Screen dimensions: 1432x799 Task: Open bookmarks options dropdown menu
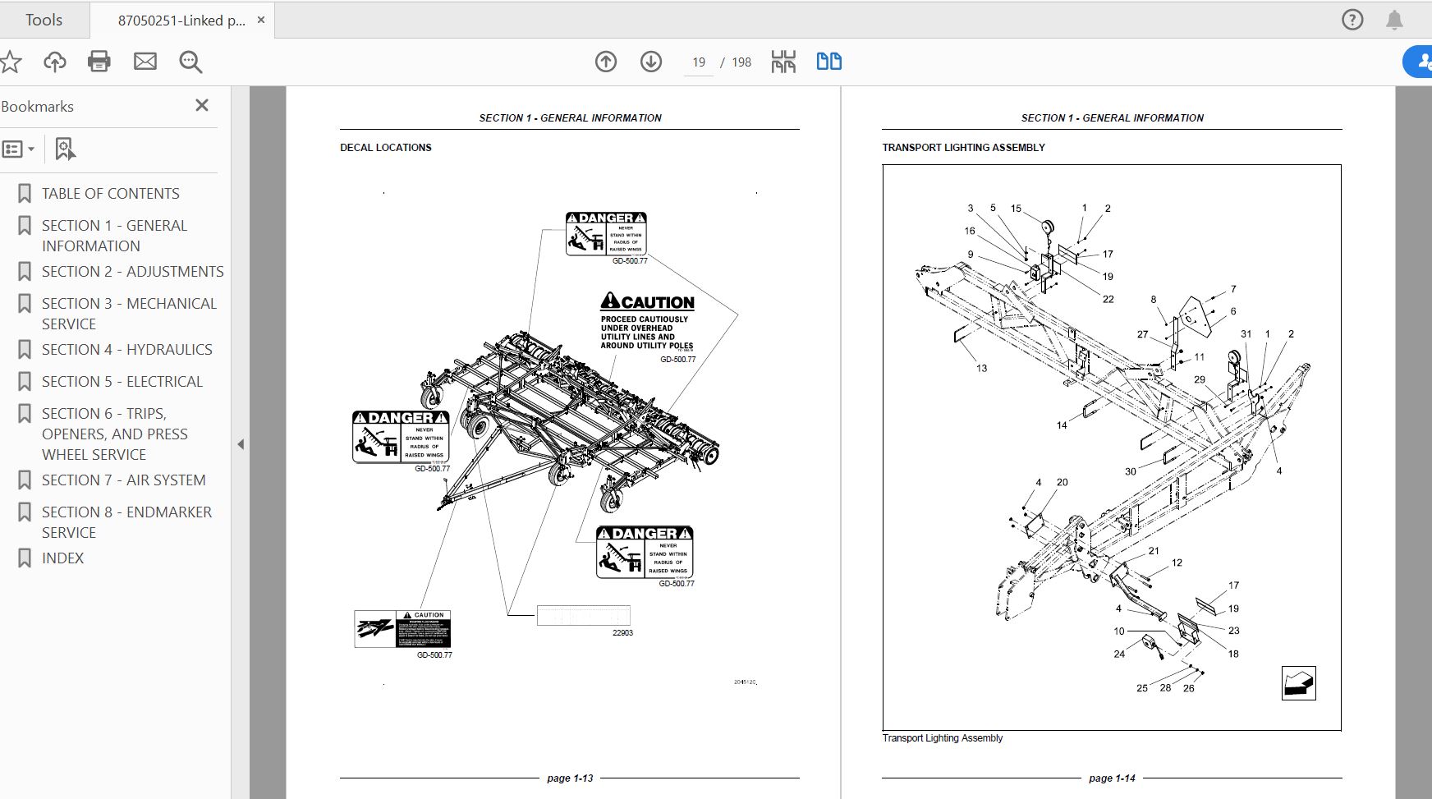[x=18, y=149]
